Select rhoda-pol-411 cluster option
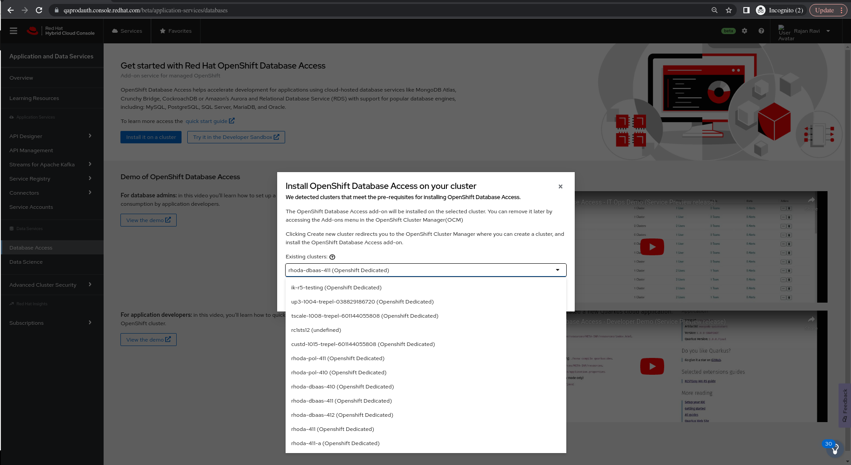 point(426,358)
